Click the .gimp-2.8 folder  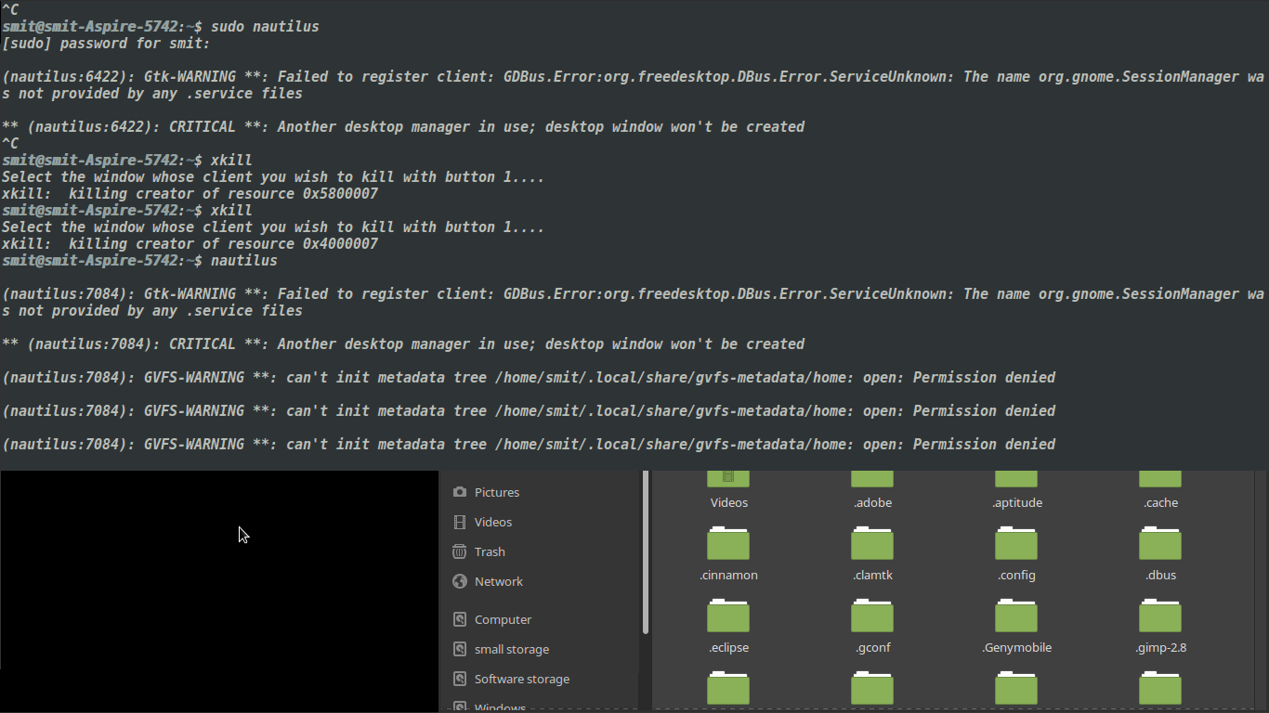click(x=1160, y=616)
